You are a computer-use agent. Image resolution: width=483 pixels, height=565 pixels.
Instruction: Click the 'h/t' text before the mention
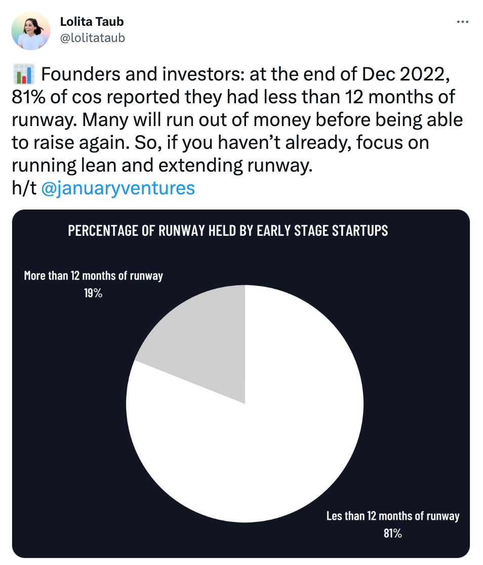(x=24, y=188)
